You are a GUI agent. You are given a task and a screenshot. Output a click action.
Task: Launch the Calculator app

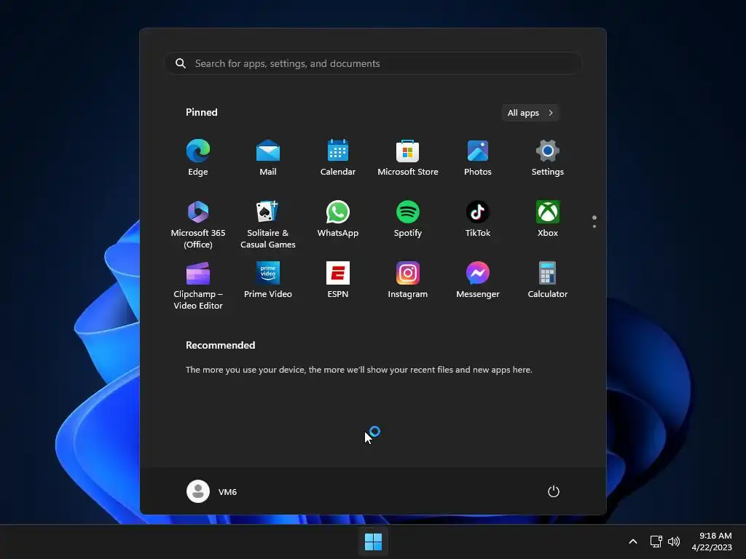pos(548,280)
